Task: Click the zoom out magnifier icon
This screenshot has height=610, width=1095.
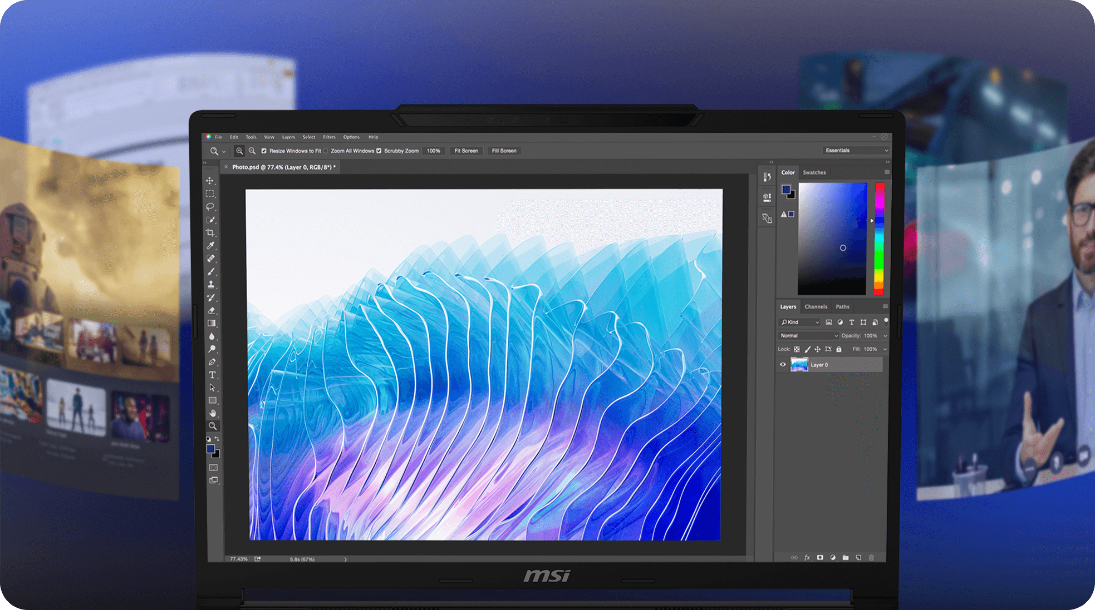Action: 252,151
